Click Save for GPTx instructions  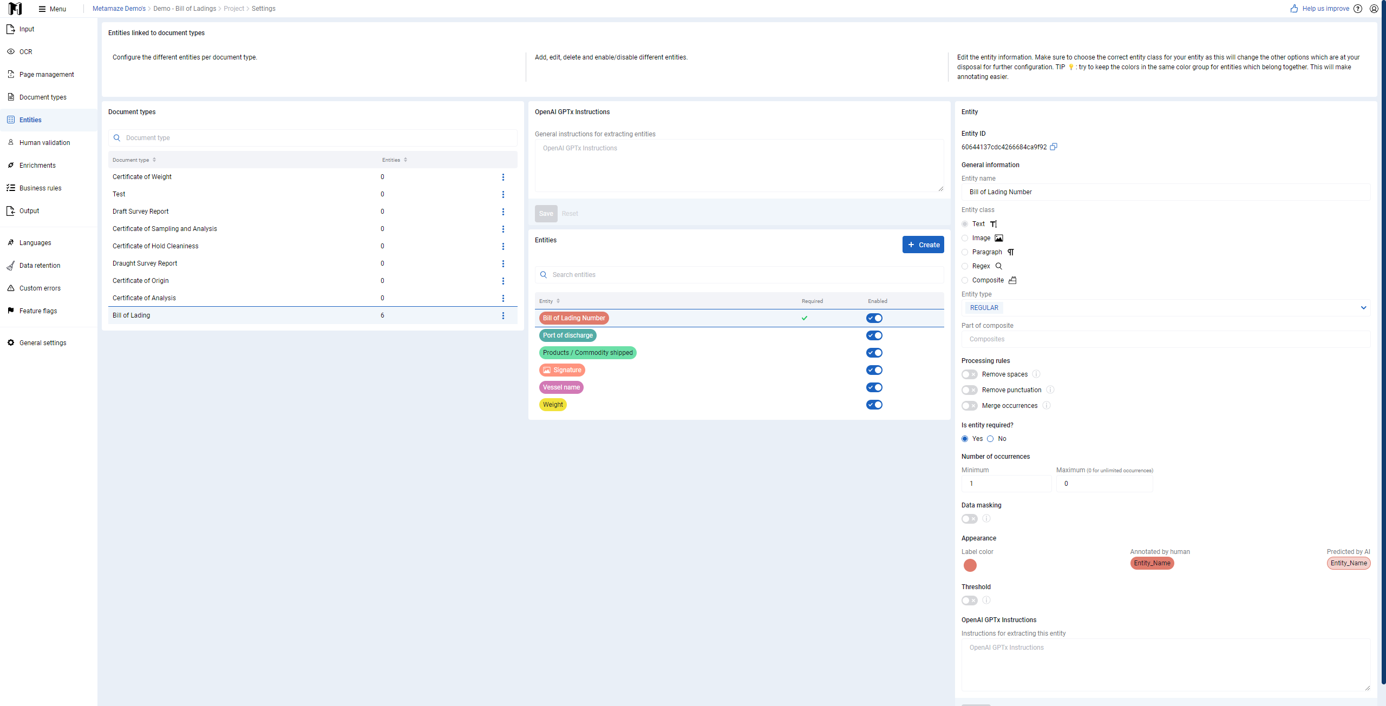pyautogui.click(x=546, y=214)
